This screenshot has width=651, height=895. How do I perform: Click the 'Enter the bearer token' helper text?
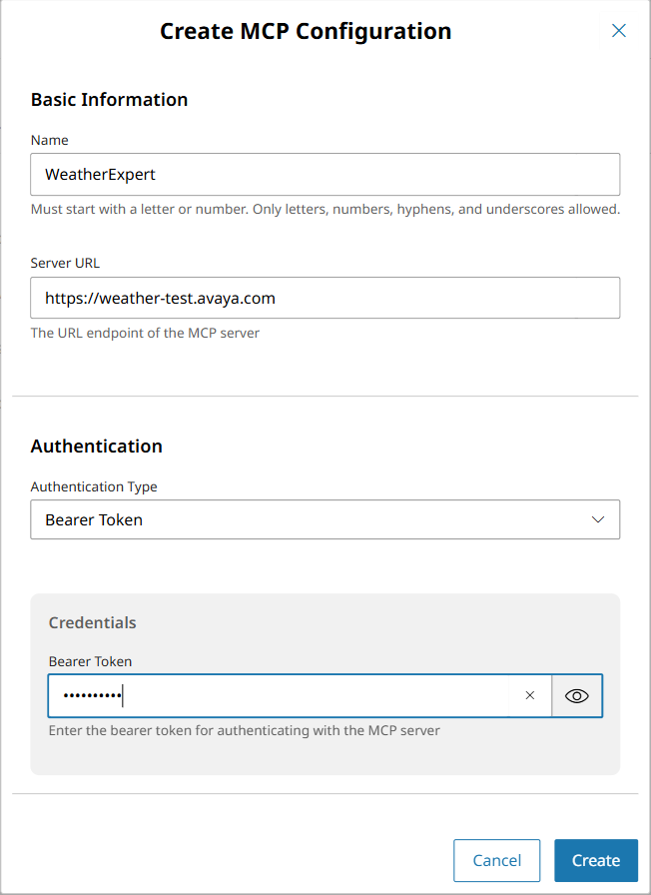click(x=245, y=730)
